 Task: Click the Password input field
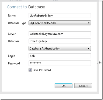coord(60,63)
